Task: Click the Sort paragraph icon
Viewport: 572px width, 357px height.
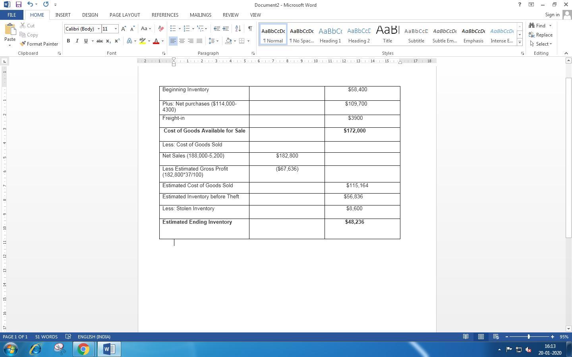Action: pos(238,29)
